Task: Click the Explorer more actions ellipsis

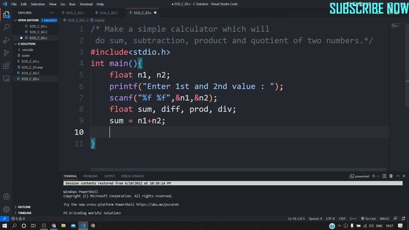Action: [52, 13]
